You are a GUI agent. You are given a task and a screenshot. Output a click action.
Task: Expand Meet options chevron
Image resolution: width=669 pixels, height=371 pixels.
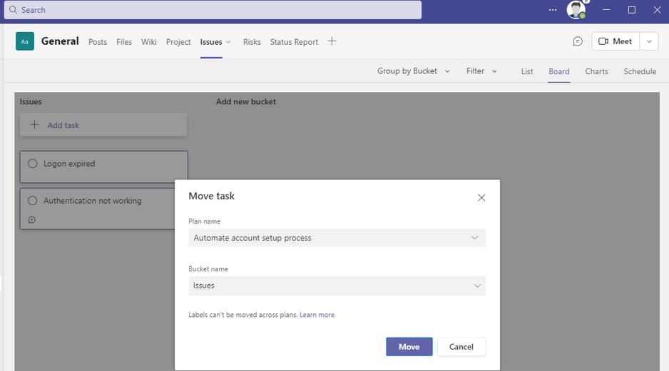[649, 41]
